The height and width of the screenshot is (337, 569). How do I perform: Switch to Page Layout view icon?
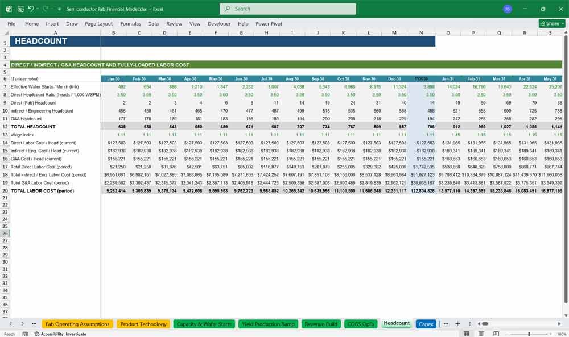(x=481, y=334)
